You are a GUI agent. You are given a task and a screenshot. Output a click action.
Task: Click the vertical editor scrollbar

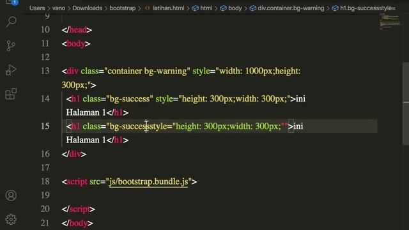[x=406, y=103]
